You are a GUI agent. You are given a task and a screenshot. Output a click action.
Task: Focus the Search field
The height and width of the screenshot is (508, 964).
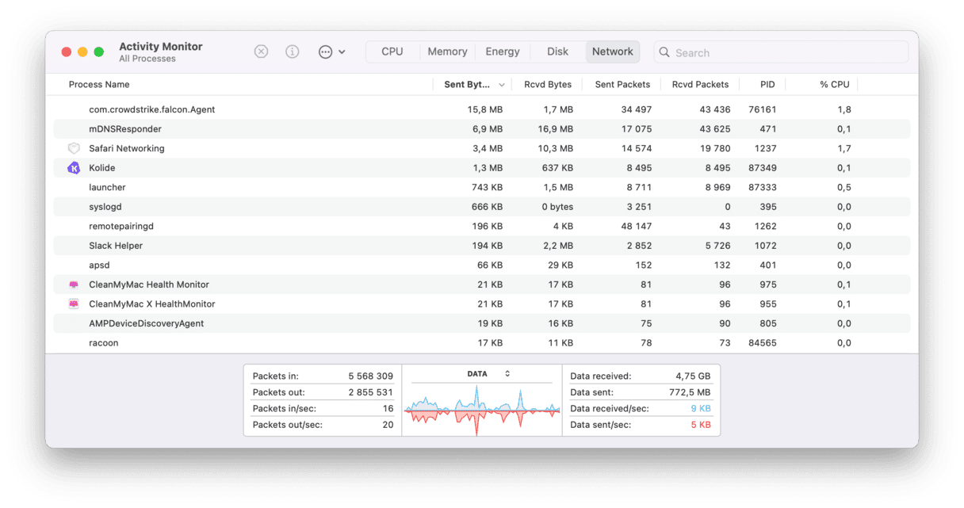(x=781, y=52)
